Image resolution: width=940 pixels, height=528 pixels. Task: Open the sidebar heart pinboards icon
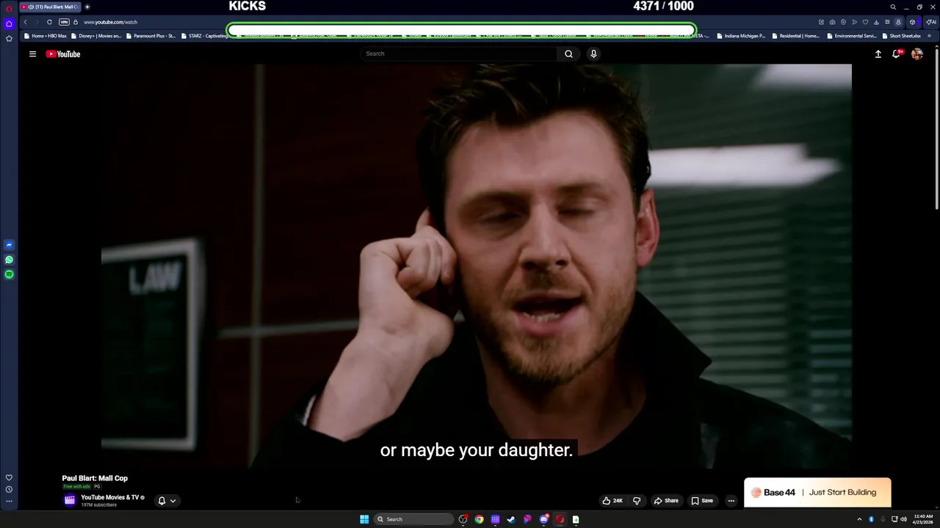9,477
